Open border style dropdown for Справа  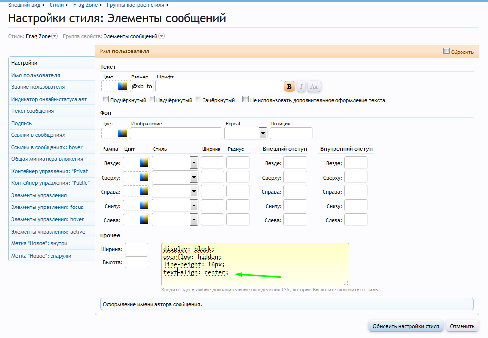pos(175,191)
